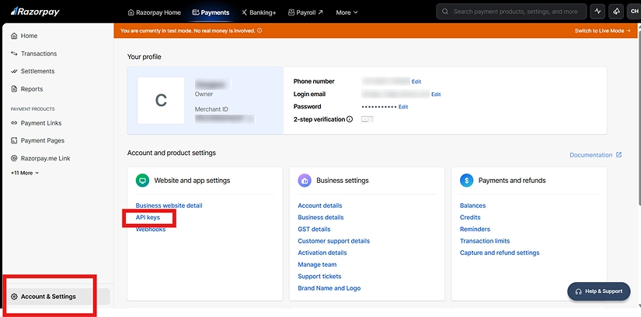The width and height of the screenshot is (641, 317).
Task: Open Support tickets
Action: click(319, 277)
